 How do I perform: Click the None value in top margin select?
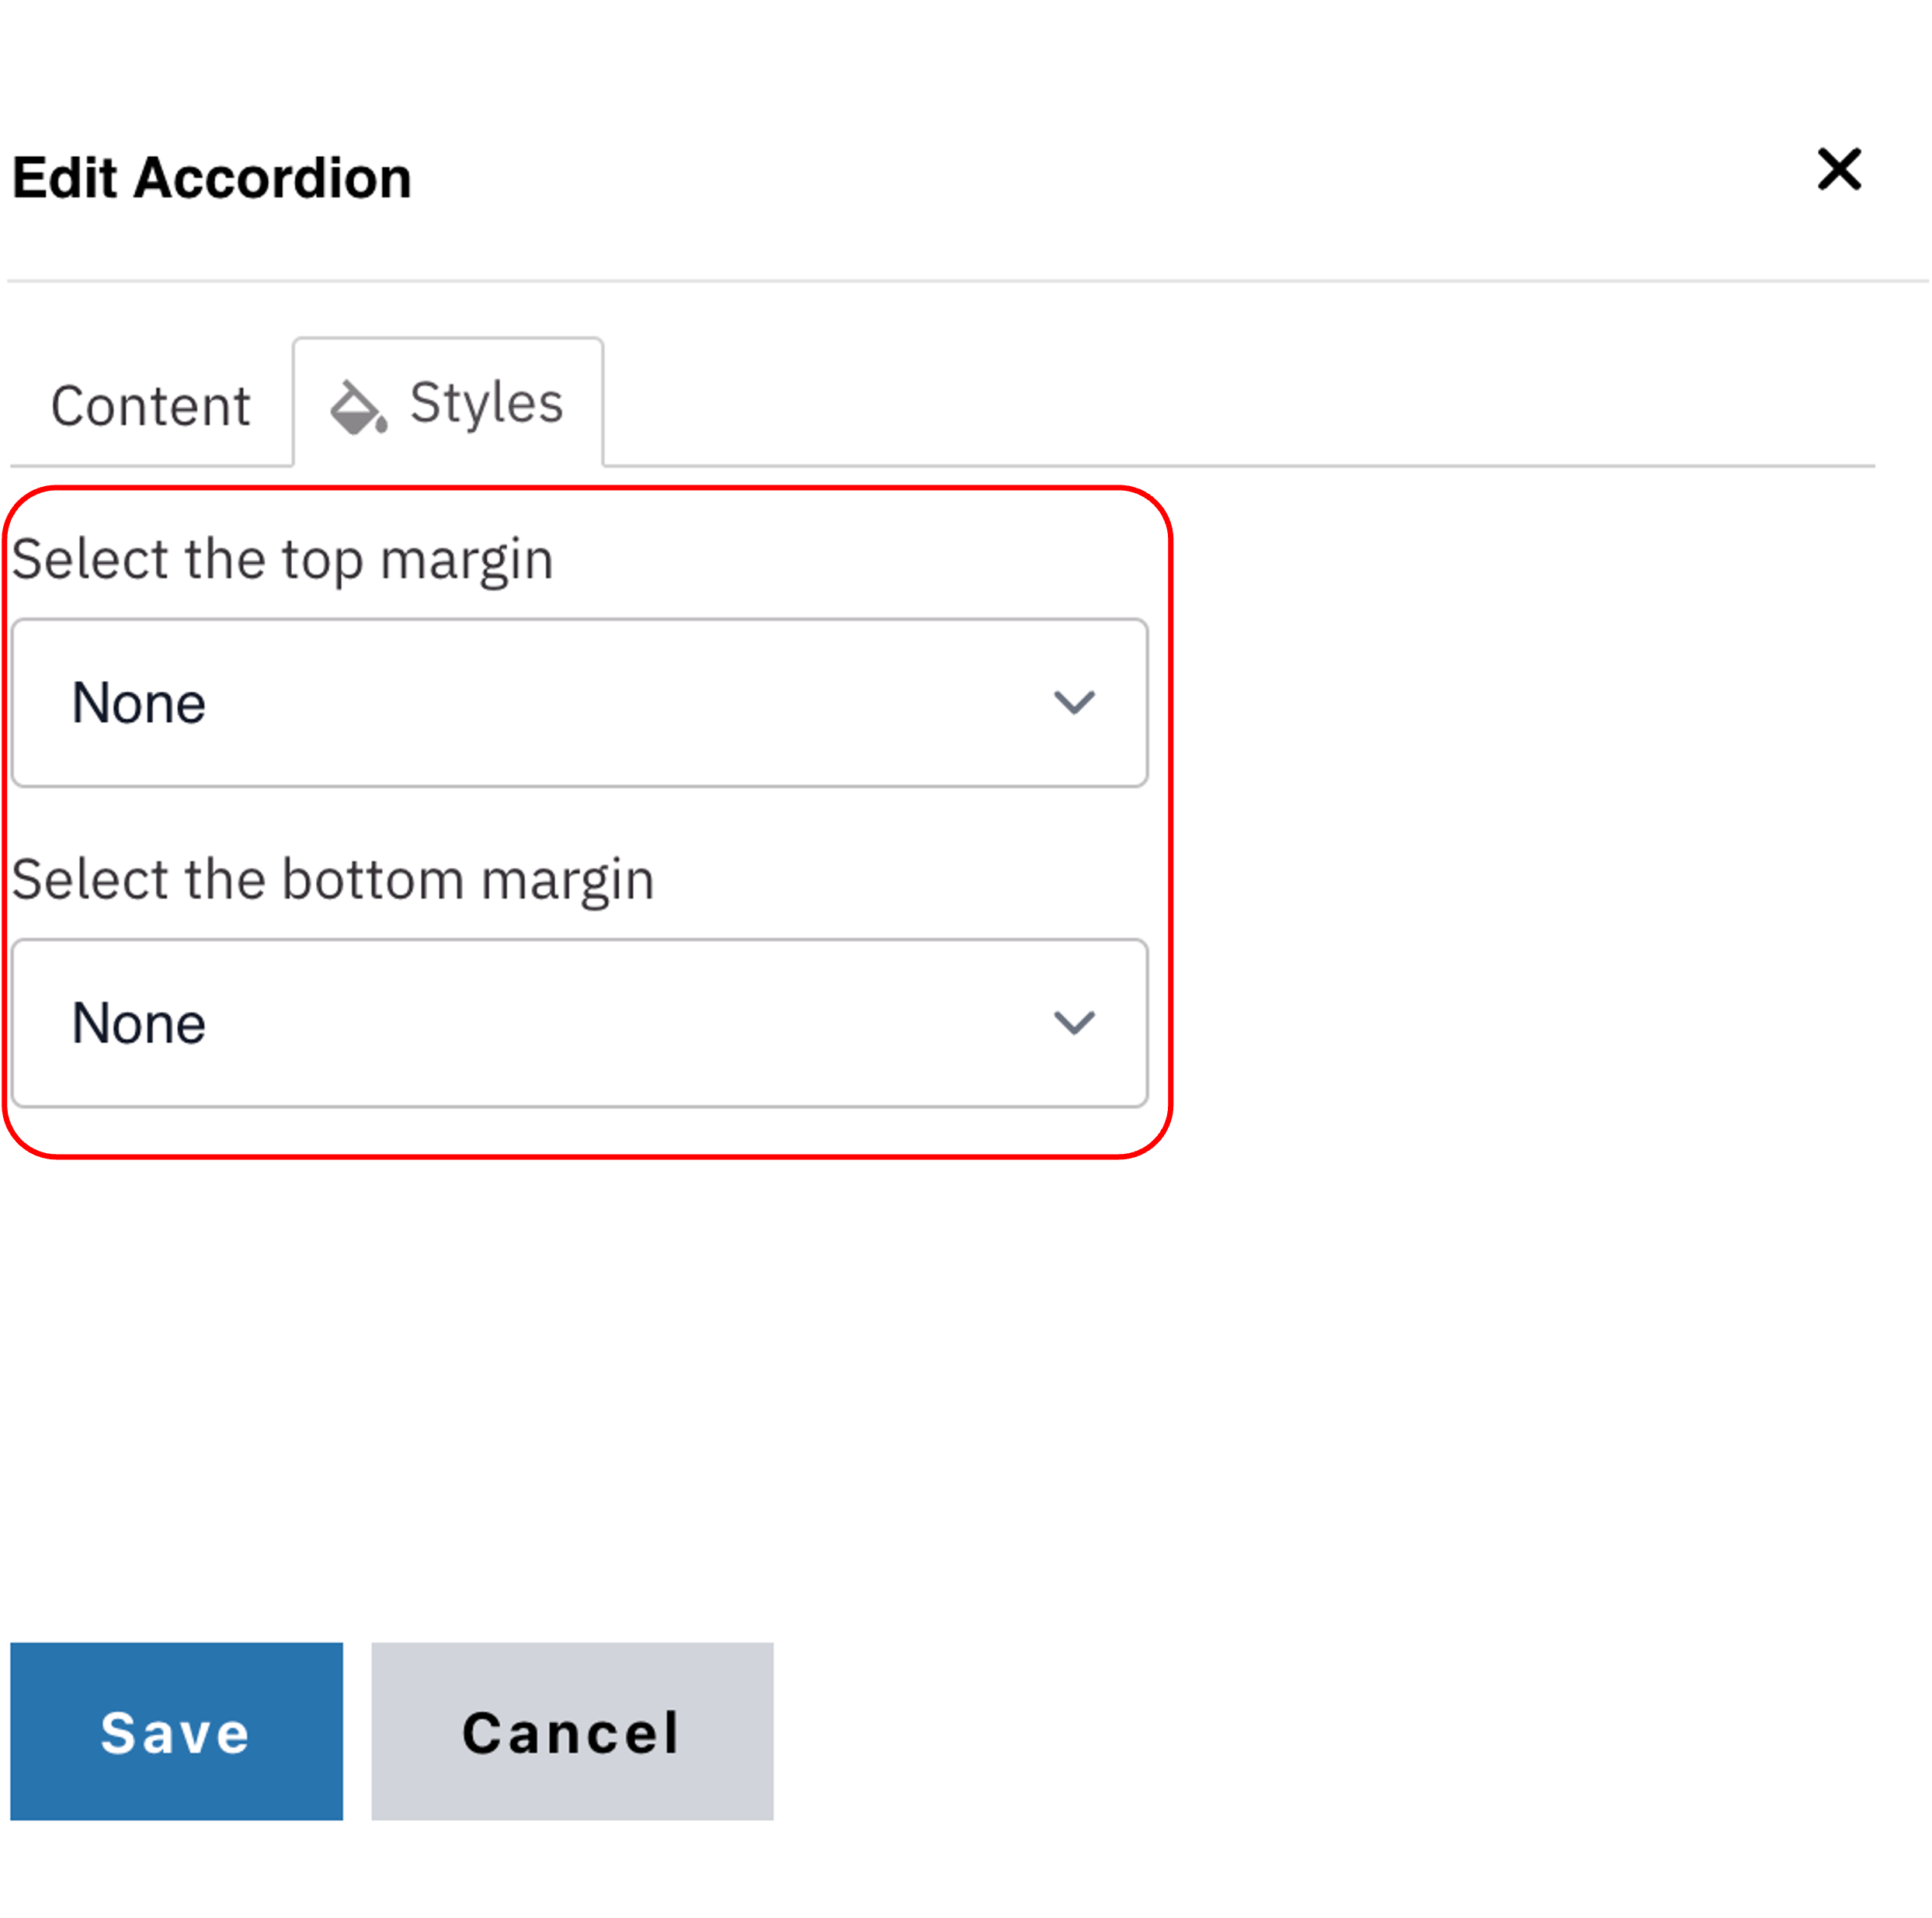pyautogui.click(x=139, y=703)
